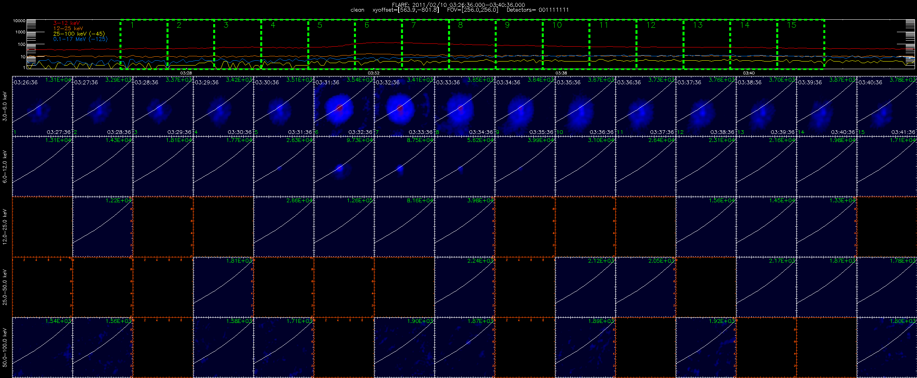
Task: Select time interval 9 in the light curve
Action: point(519,44)
